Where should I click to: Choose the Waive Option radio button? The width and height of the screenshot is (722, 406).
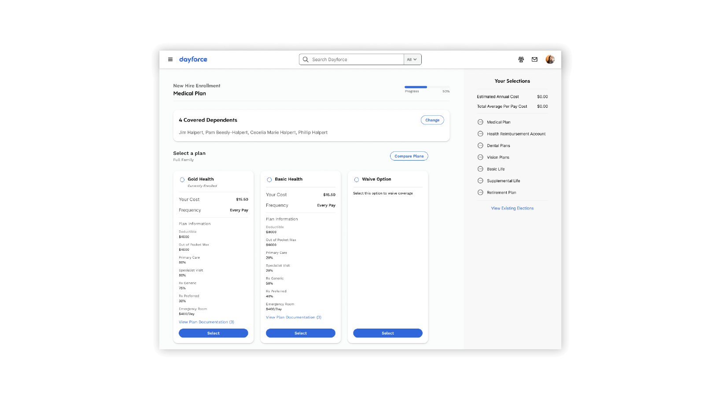point(357,179)
